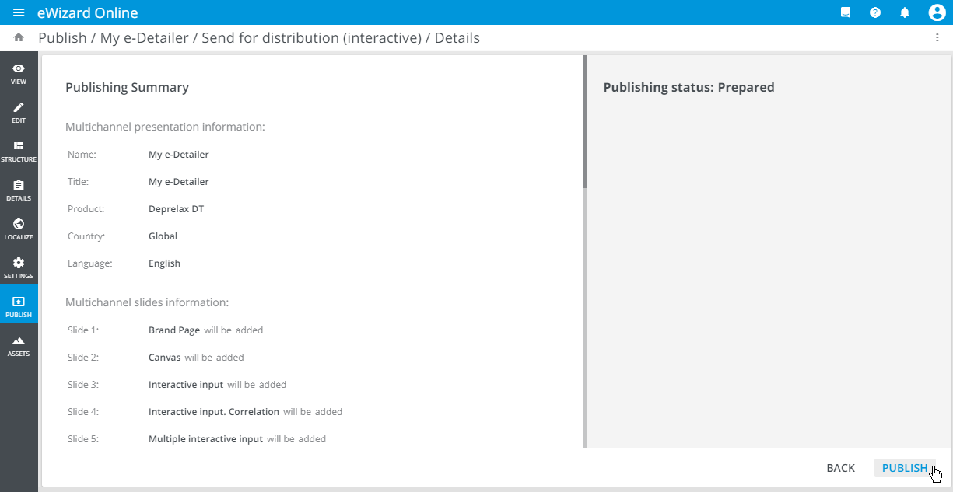Select the Publish sidebar tab
Screen dimensions: 953x492
19,306
